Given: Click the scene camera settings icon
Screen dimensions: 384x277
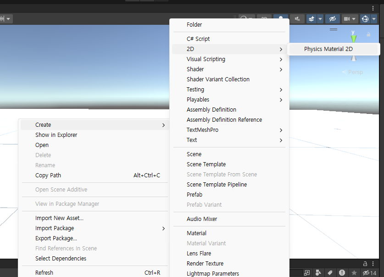Looking at the screenshot, I should tap(347, 19).
